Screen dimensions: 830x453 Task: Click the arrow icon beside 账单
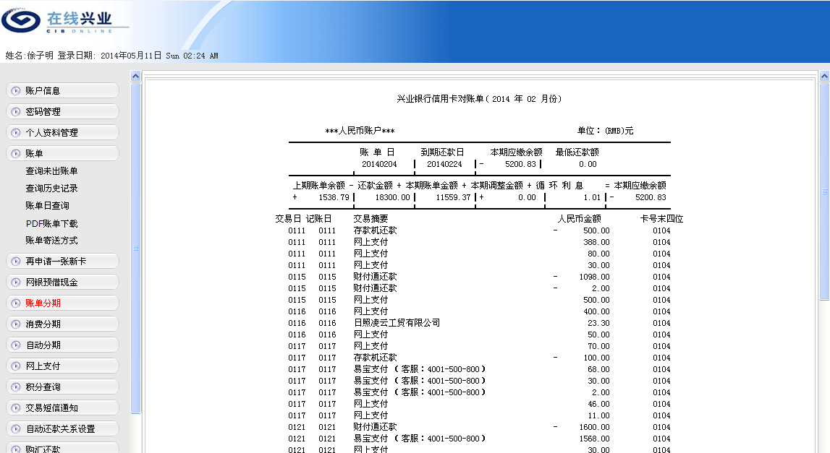pos(16,154)
